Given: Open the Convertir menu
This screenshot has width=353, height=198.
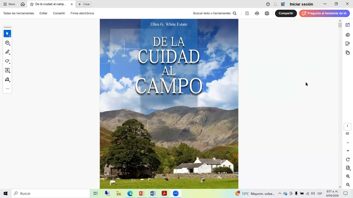Looking at the screenshot, I should pyautogui.click(x=59, y=13).
